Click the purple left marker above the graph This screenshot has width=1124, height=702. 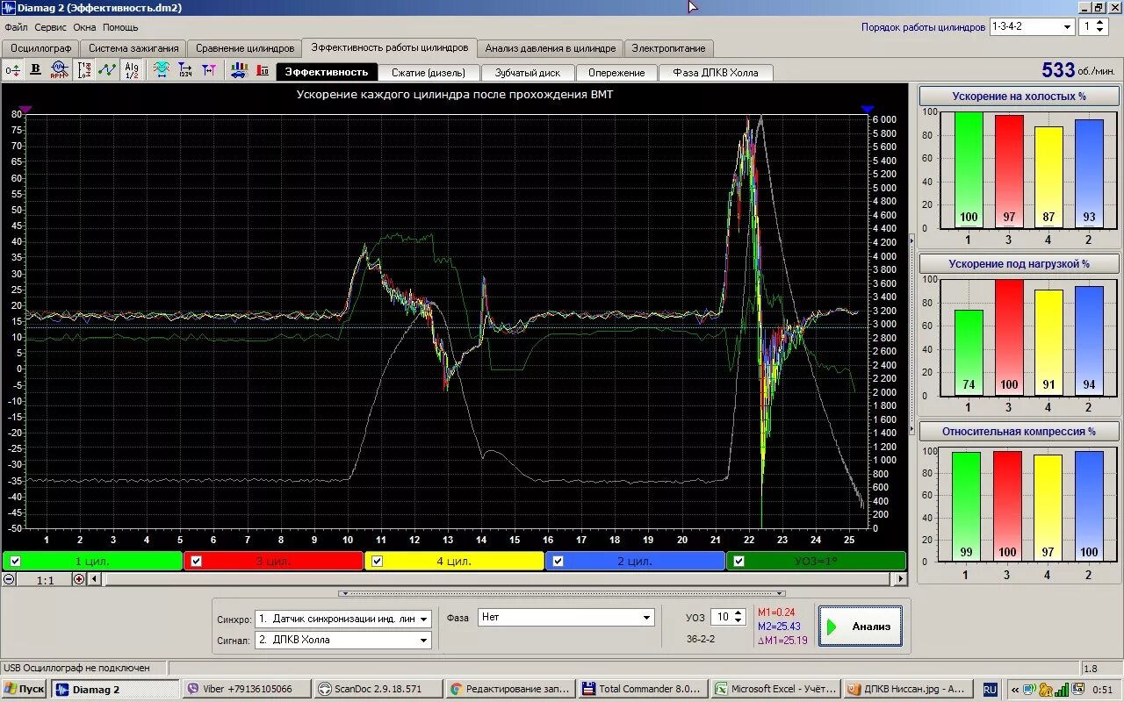tap(25, 109)
